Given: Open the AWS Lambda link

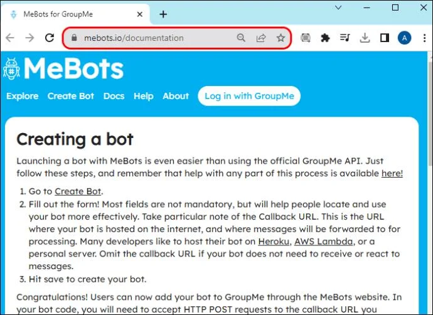Looking at the screenshot, I should 323,242.
